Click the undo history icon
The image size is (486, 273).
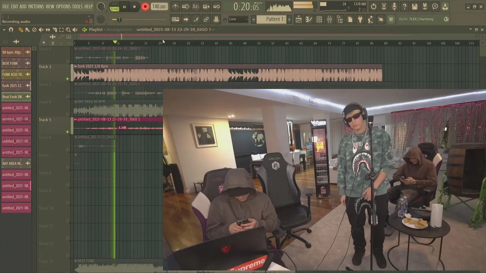pyautogui.click(x=374, y=6)
